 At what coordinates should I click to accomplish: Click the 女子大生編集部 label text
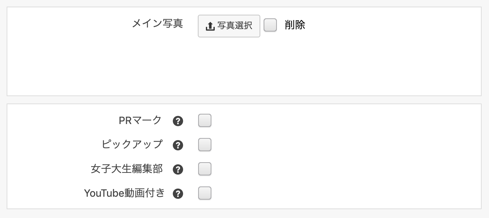(126, 169)
